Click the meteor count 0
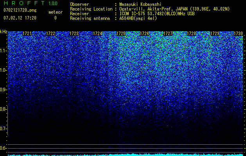 click(x=56, y=18)
